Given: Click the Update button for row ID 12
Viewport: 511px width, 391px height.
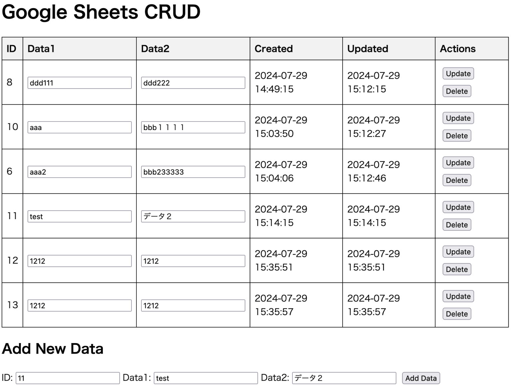Looking at the screenshot, I should pyautogui.click(x=458, y=251).
